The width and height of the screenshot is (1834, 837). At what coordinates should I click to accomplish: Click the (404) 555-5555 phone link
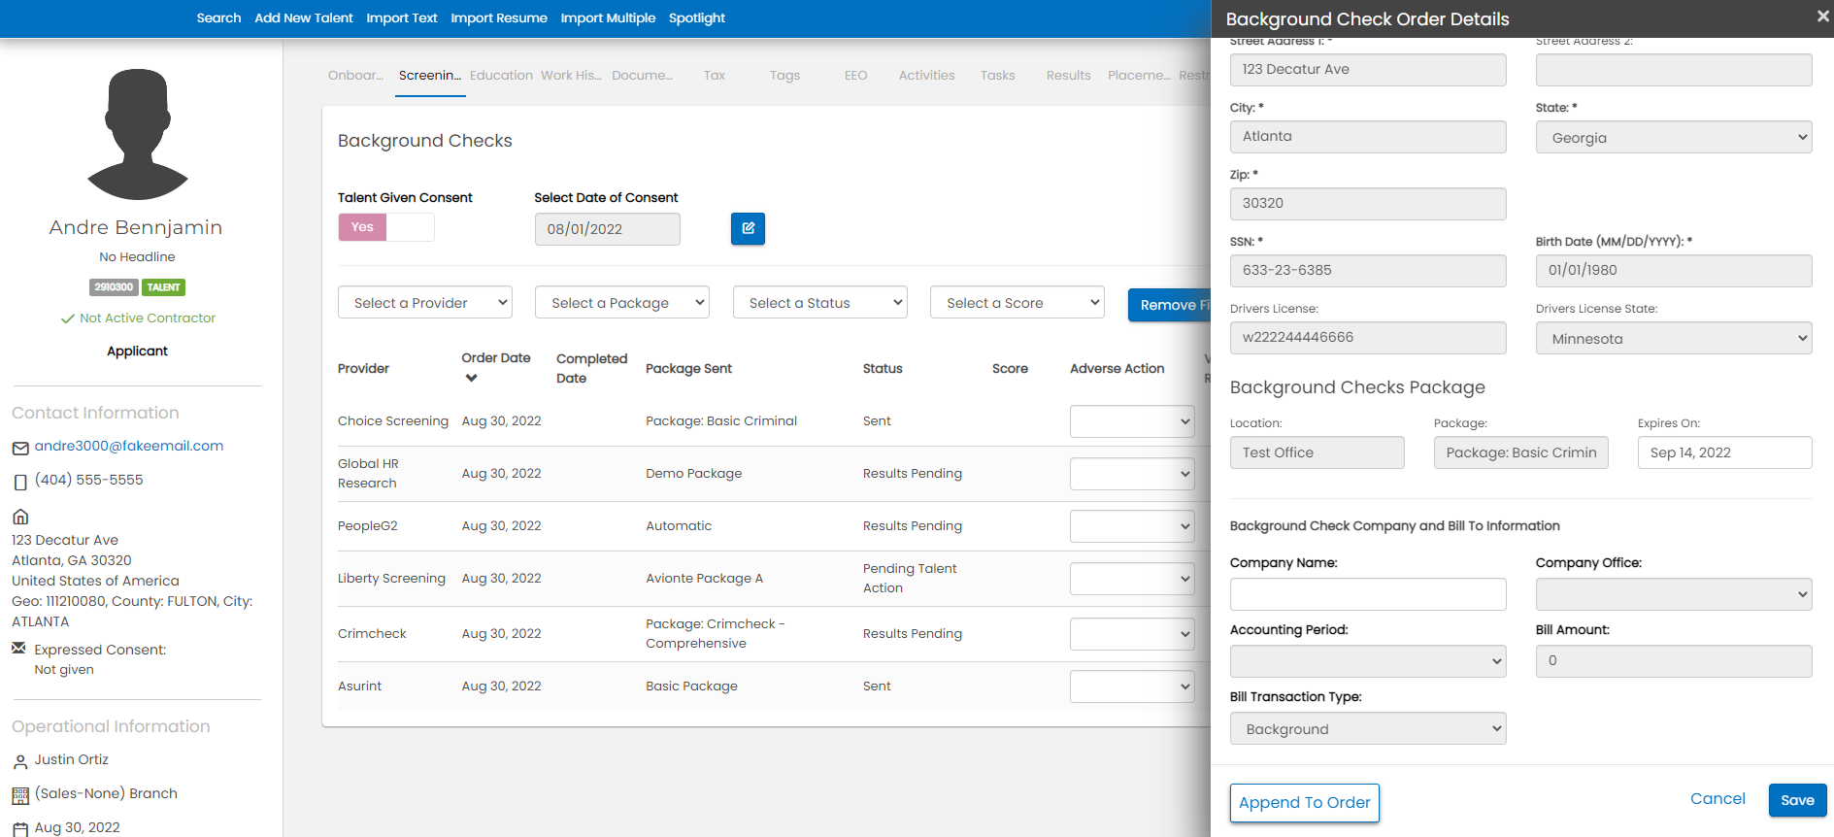89,480
